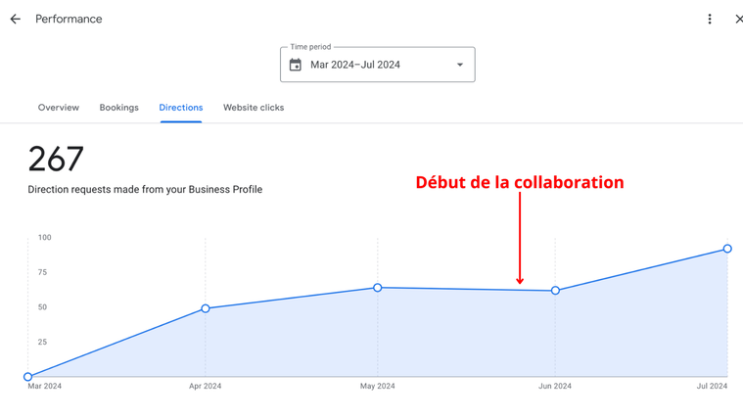Viewport: 743px width, 418px height.
Task: Click the May 2024 data point
Action: click(x=378, y=288)
